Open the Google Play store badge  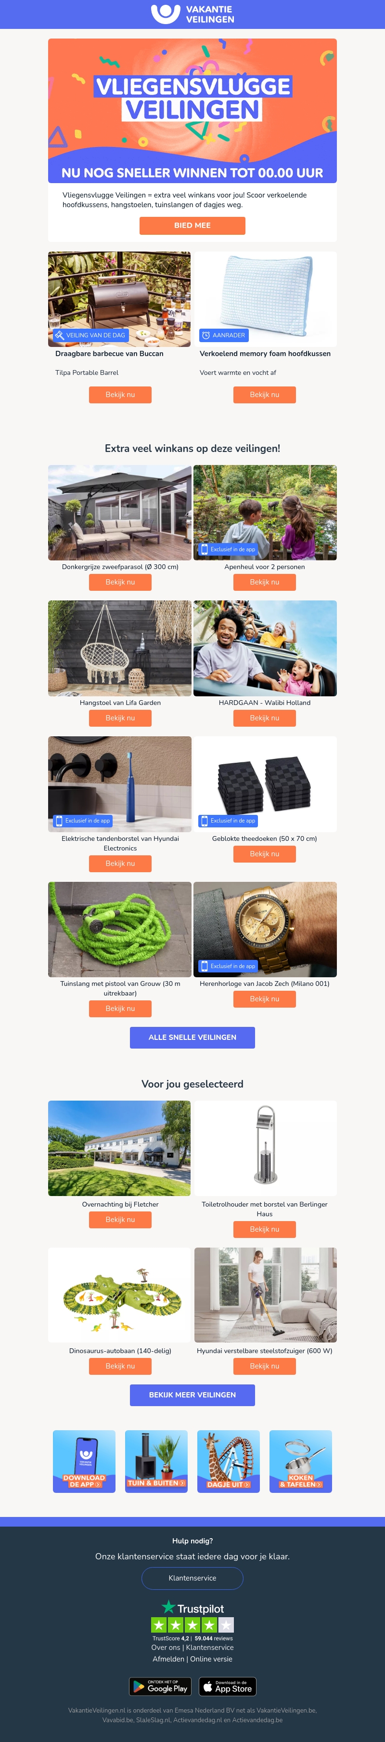click(x=160, y=1686)
